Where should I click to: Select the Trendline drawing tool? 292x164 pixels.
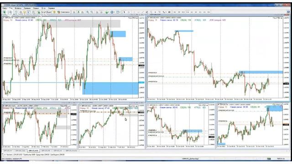coord(143,12)
